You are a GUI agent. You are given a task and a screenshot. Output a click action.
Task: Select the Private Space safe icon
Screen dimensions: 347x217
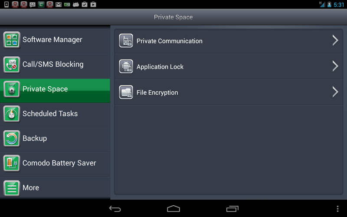12,89
